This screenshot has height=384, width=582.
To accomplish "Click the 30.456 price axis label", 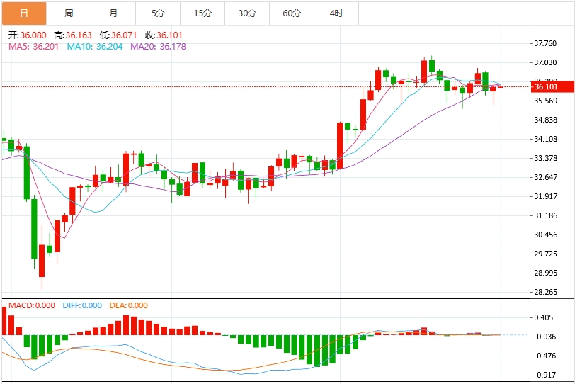I will coord(545,235).
